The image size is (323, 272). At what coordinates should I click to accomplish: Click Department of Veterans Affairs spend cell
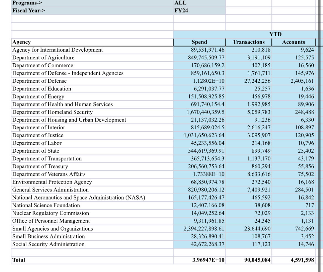[199, 174]
